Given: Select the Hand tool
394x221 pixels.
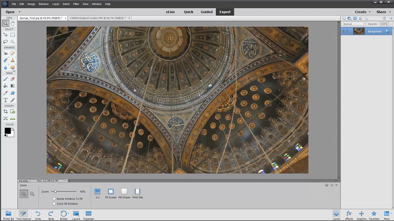Looking at the screenshot, I should [x=13, y=23].
